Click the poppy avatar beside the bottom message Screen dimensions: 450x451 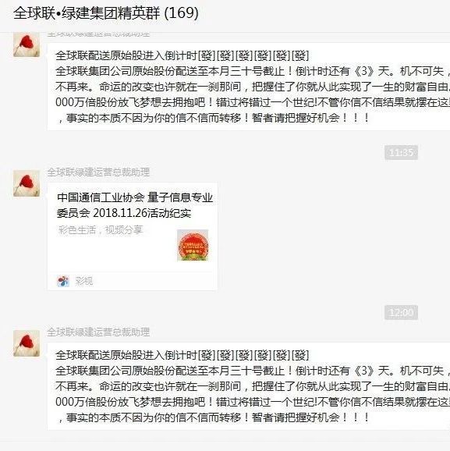(27, 343)
